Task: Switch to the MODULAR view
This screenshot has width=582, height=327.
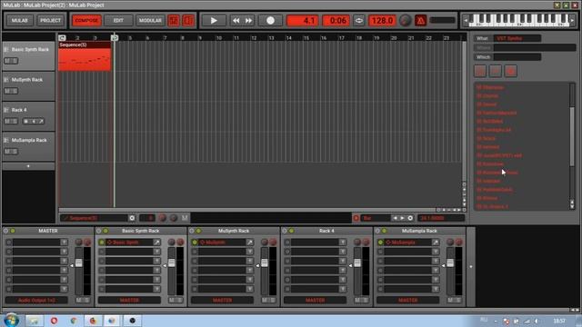Action: click(150, 20)
